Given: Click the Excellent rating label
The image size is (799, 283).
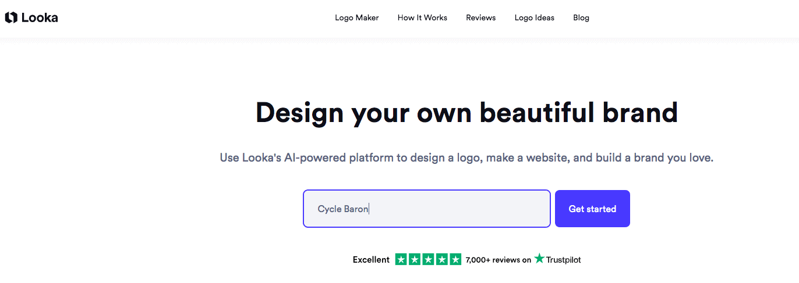Looking at the screenshot, I should coord(371,260).
